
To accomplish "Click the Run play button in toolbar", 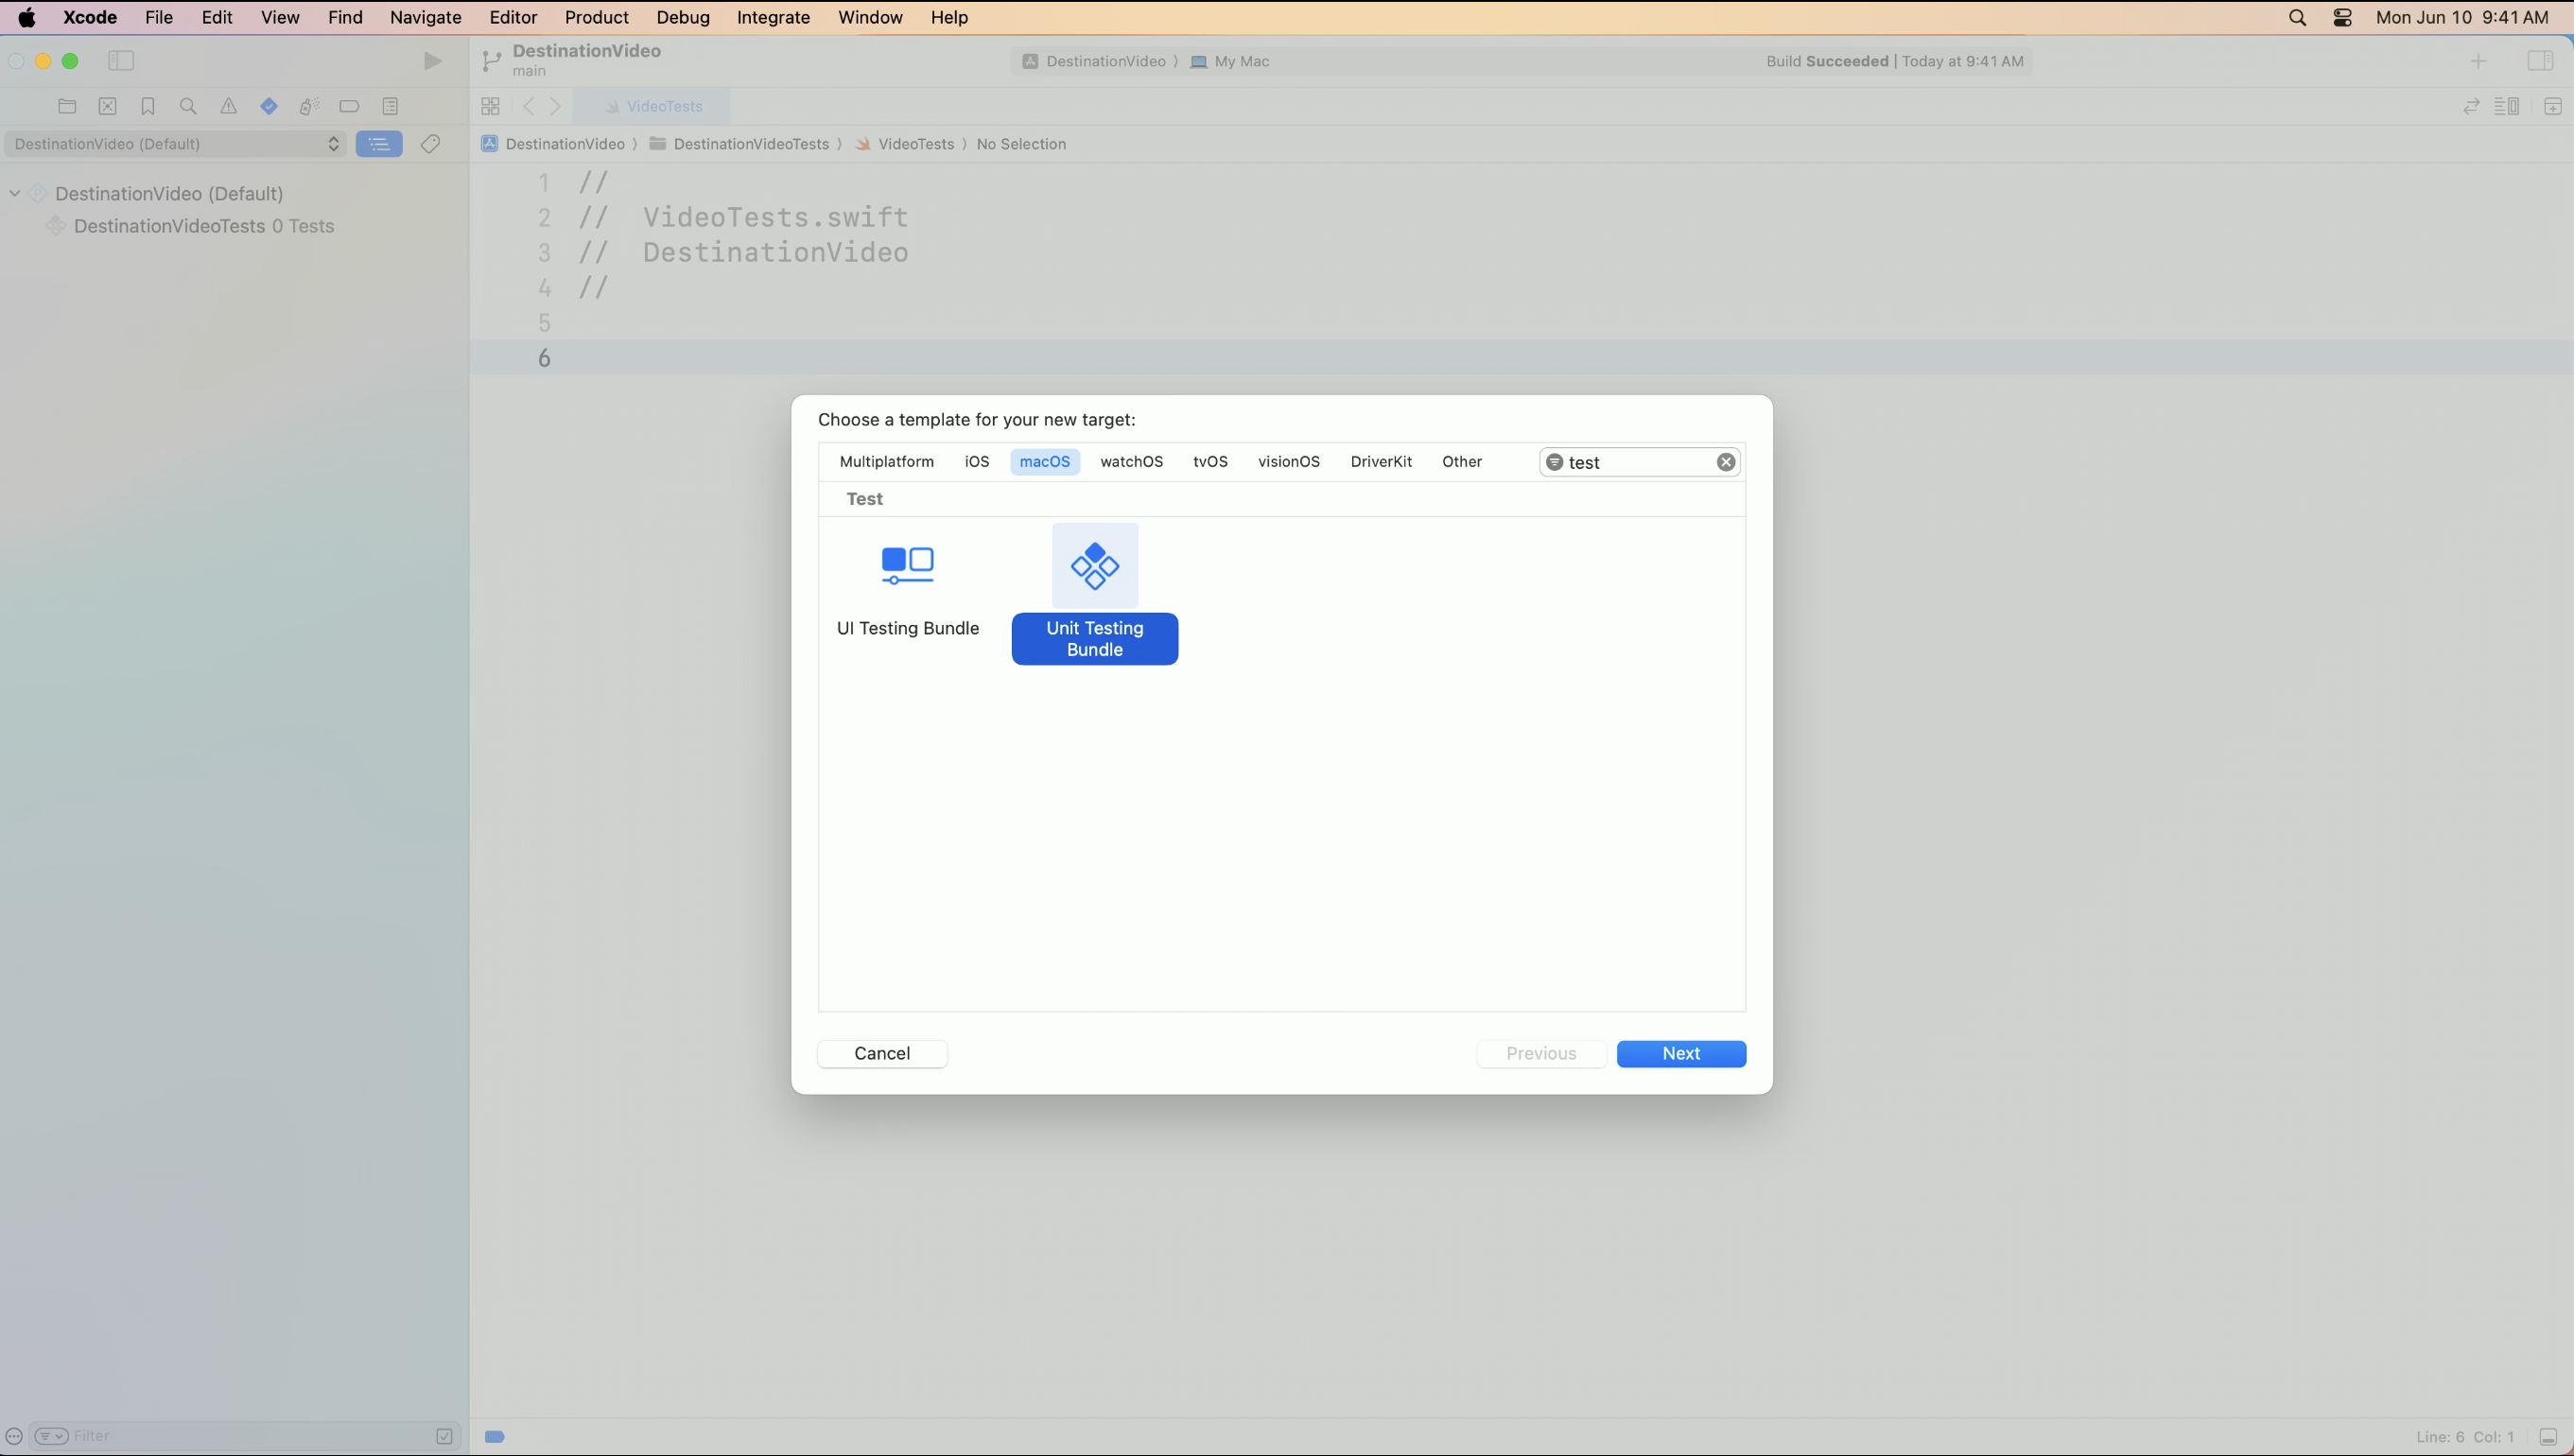I will (x=432, y=61).
